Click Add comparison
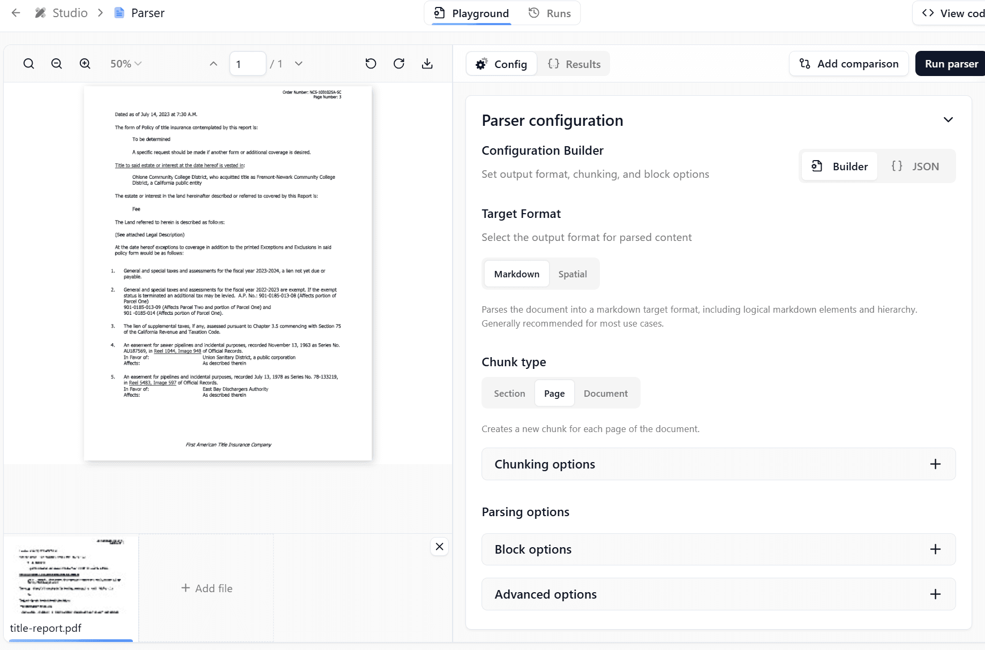 click(848, 64)
